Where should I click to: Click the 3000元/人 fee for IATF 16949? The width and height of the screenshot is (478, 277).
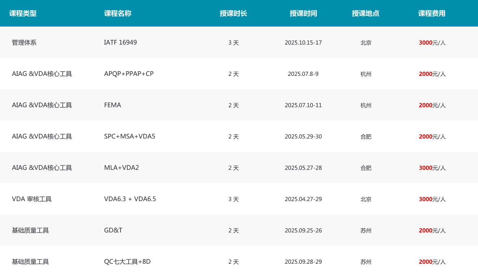coord(432,43)
